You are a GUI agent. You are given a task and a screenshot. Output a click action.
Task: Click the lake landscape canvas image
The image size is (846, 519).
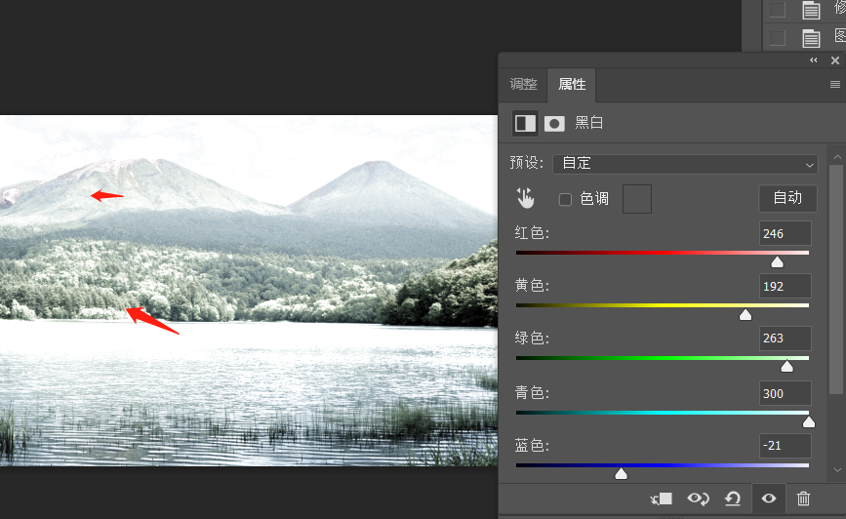coord(249,291)
